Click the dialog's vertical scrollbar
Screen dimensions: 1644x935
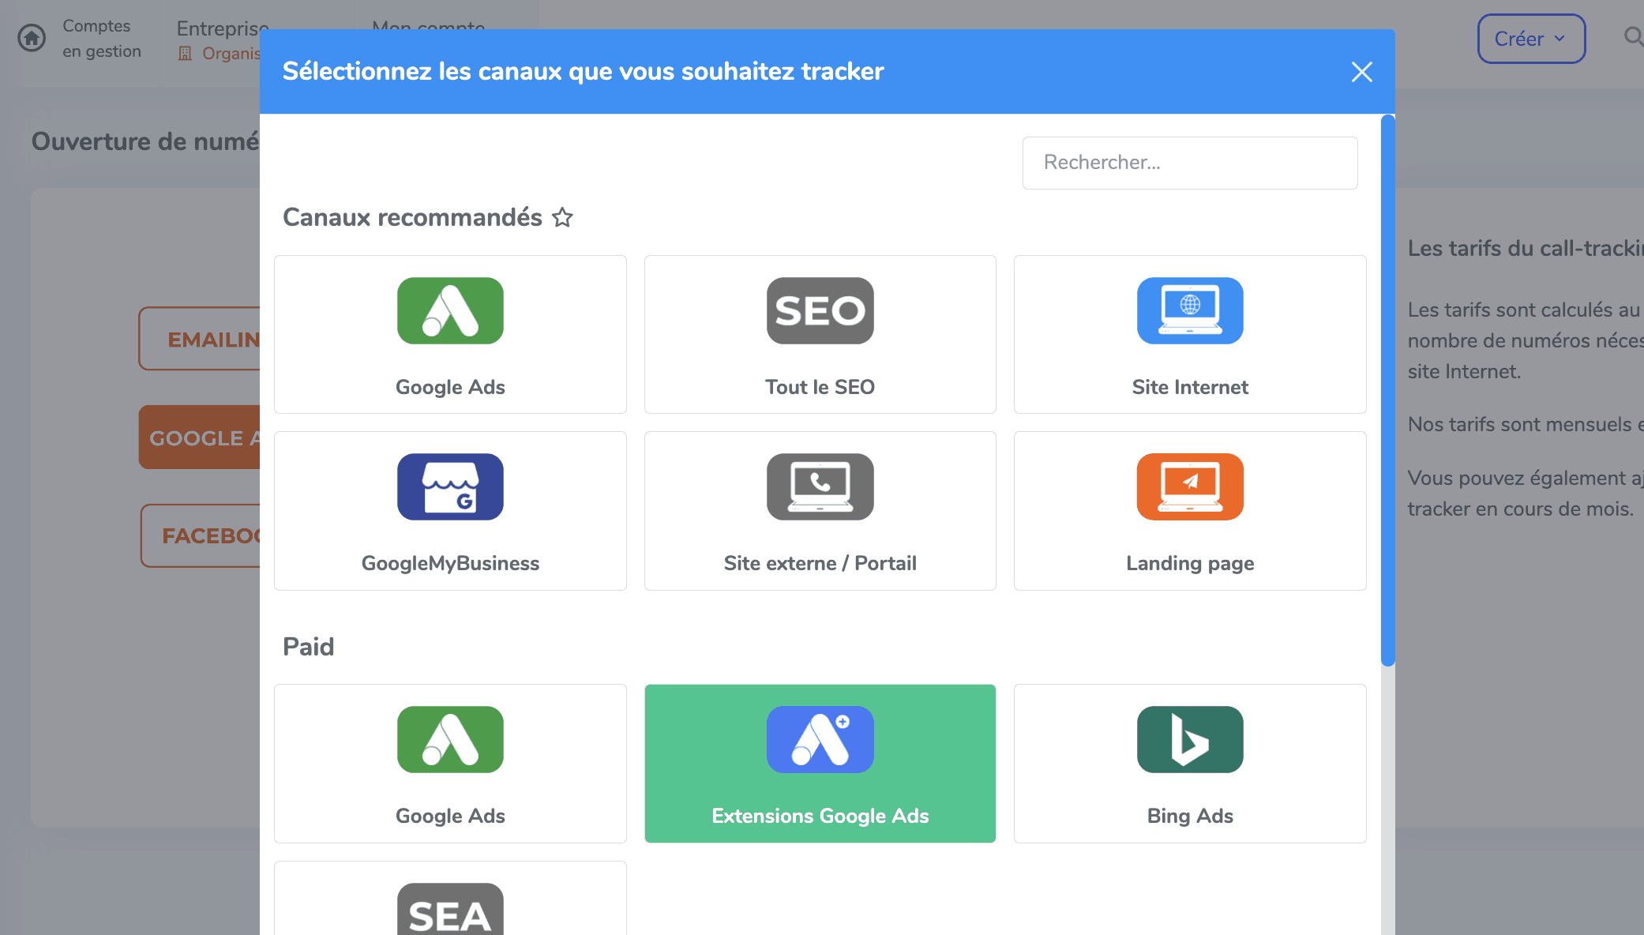(1387, 390)
